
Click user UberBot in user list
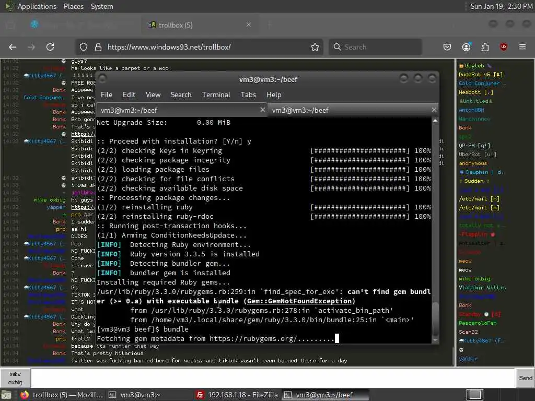[x=478, y=154]
